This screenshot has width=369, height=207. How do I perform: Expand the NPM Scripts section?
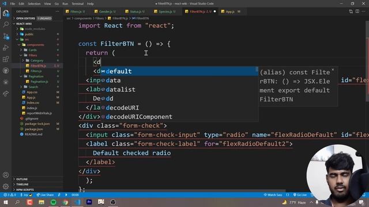coord(25,190)
